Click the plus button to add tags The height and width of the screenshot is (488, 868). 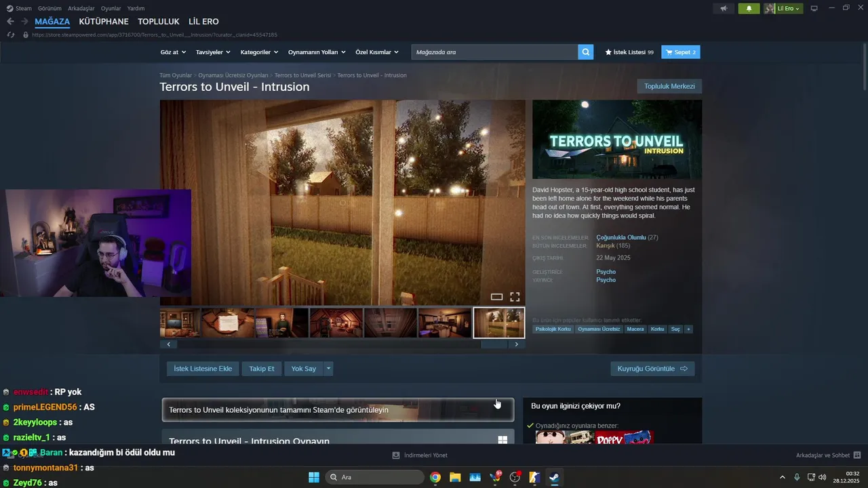click(688, 329)
